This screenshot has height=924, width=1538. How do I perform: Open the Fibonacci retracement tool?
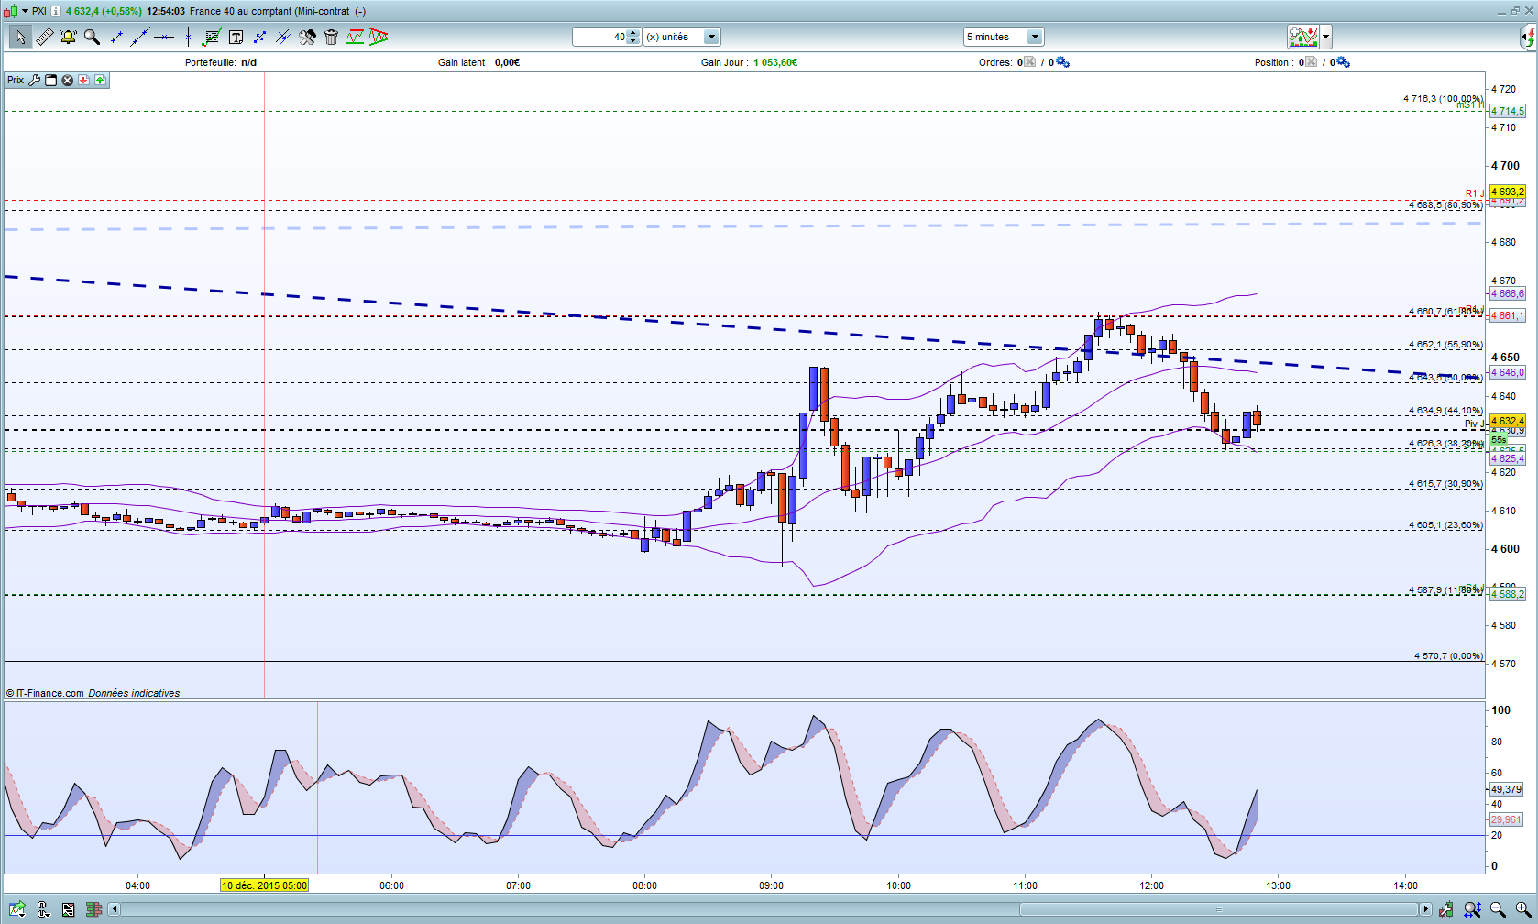[x=212, y=37]
